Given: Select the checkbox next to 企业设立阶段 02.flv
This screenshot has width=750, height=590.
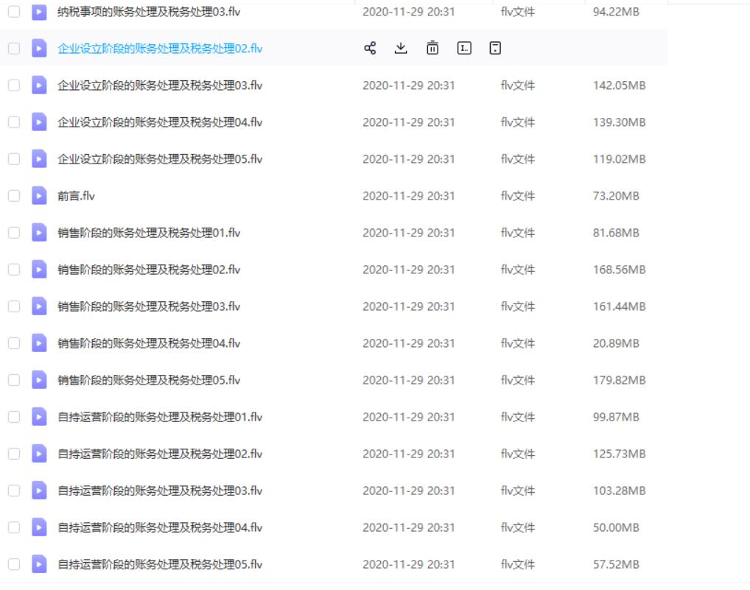Looking at the screenshot, I should (x=14, y=49).
